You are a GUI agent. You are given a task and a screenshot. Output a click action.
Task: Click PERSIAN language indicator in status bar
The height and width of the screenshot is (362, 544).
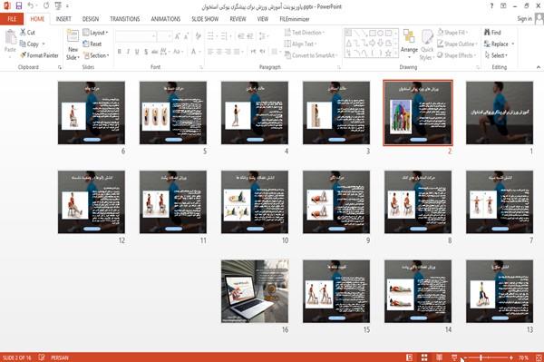coord(60,357)
